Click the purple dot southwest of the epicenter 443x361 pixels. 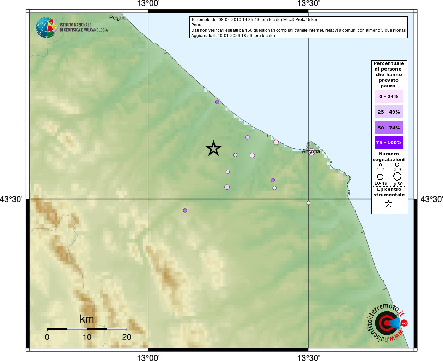pyautogui.click(x=185, y=210)
